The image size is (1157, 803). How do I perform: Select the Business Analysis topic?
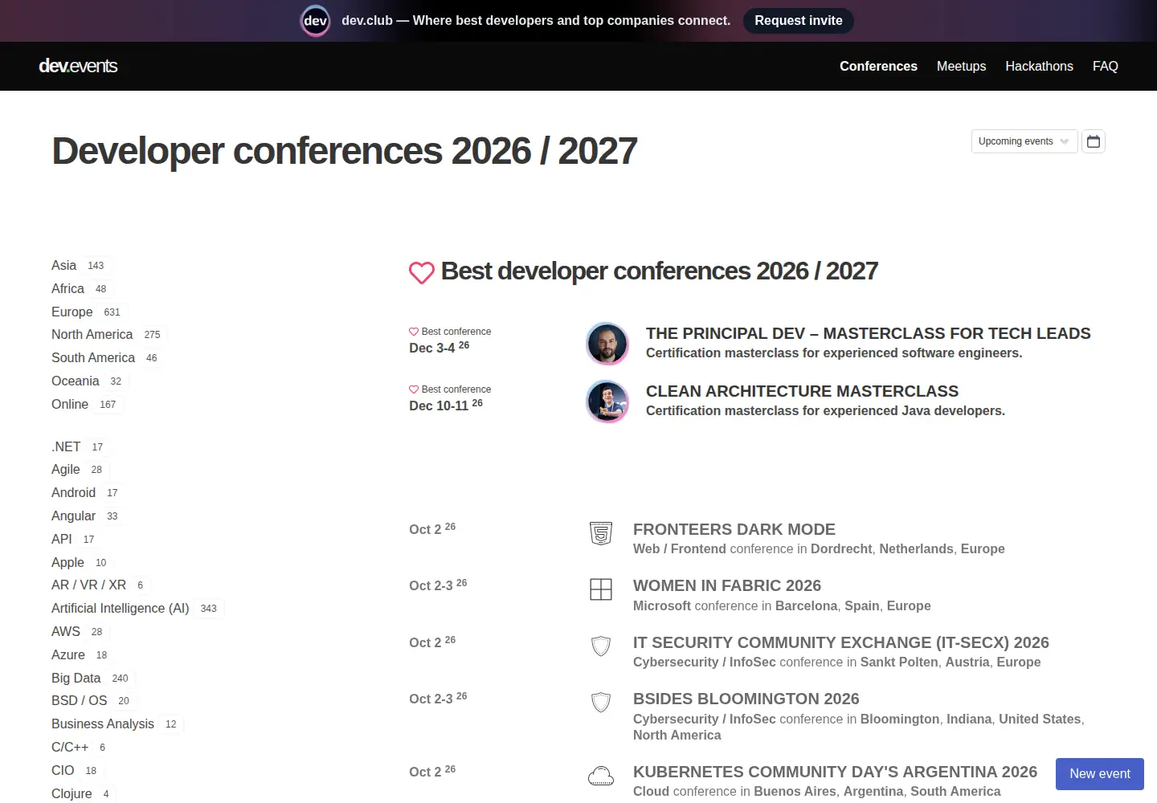click(103, 724)
